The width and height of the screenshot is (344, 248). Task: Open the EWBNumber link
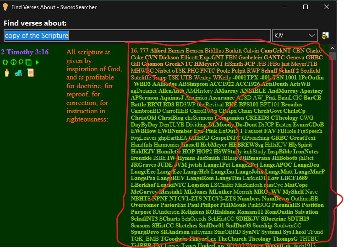(x=175, y=131)
